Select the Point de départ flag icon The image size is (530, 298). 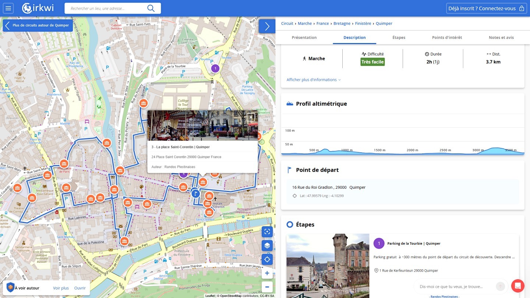pos(290,170)
